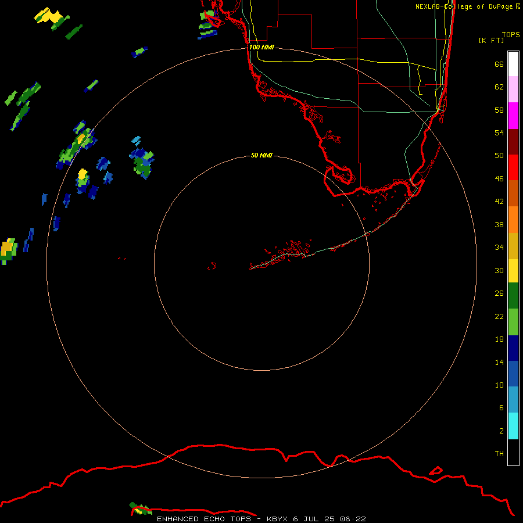
Task: Click the "[K FT]" units label
Action: (491, 40)
